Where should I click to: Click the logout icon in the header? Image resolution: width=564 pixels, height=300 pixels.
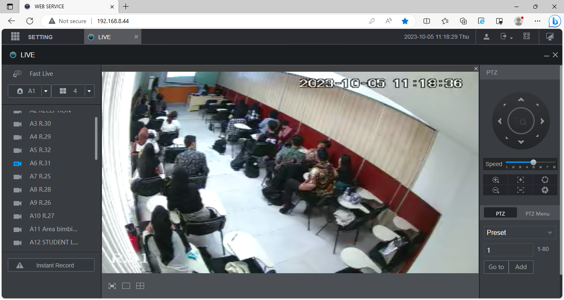[504, 36]
